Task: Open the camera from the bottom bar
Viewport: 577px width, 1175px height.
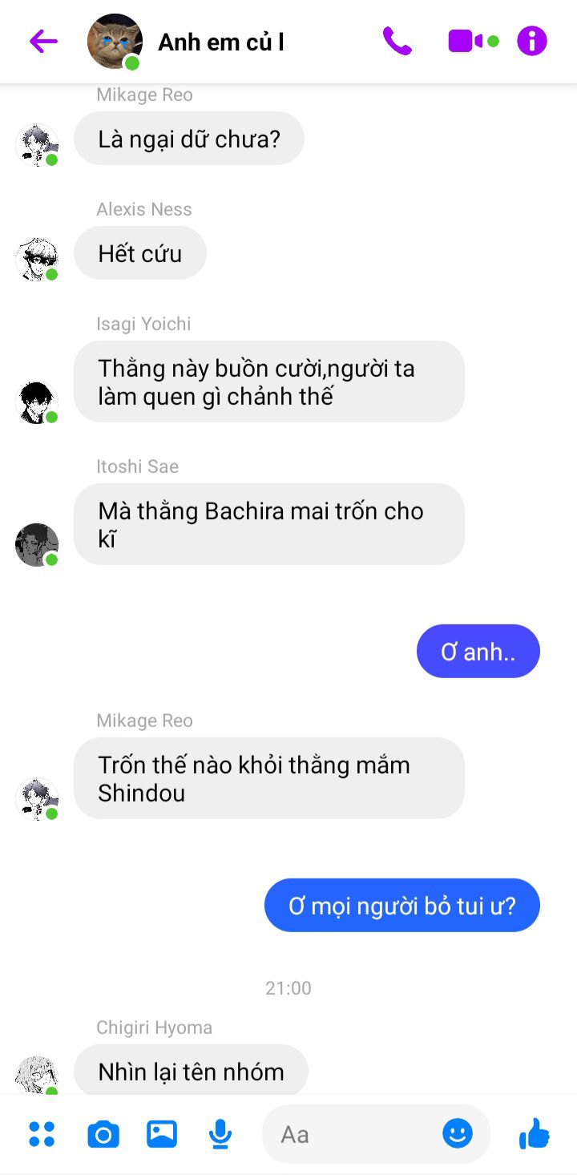Action: click(103, 1134)
